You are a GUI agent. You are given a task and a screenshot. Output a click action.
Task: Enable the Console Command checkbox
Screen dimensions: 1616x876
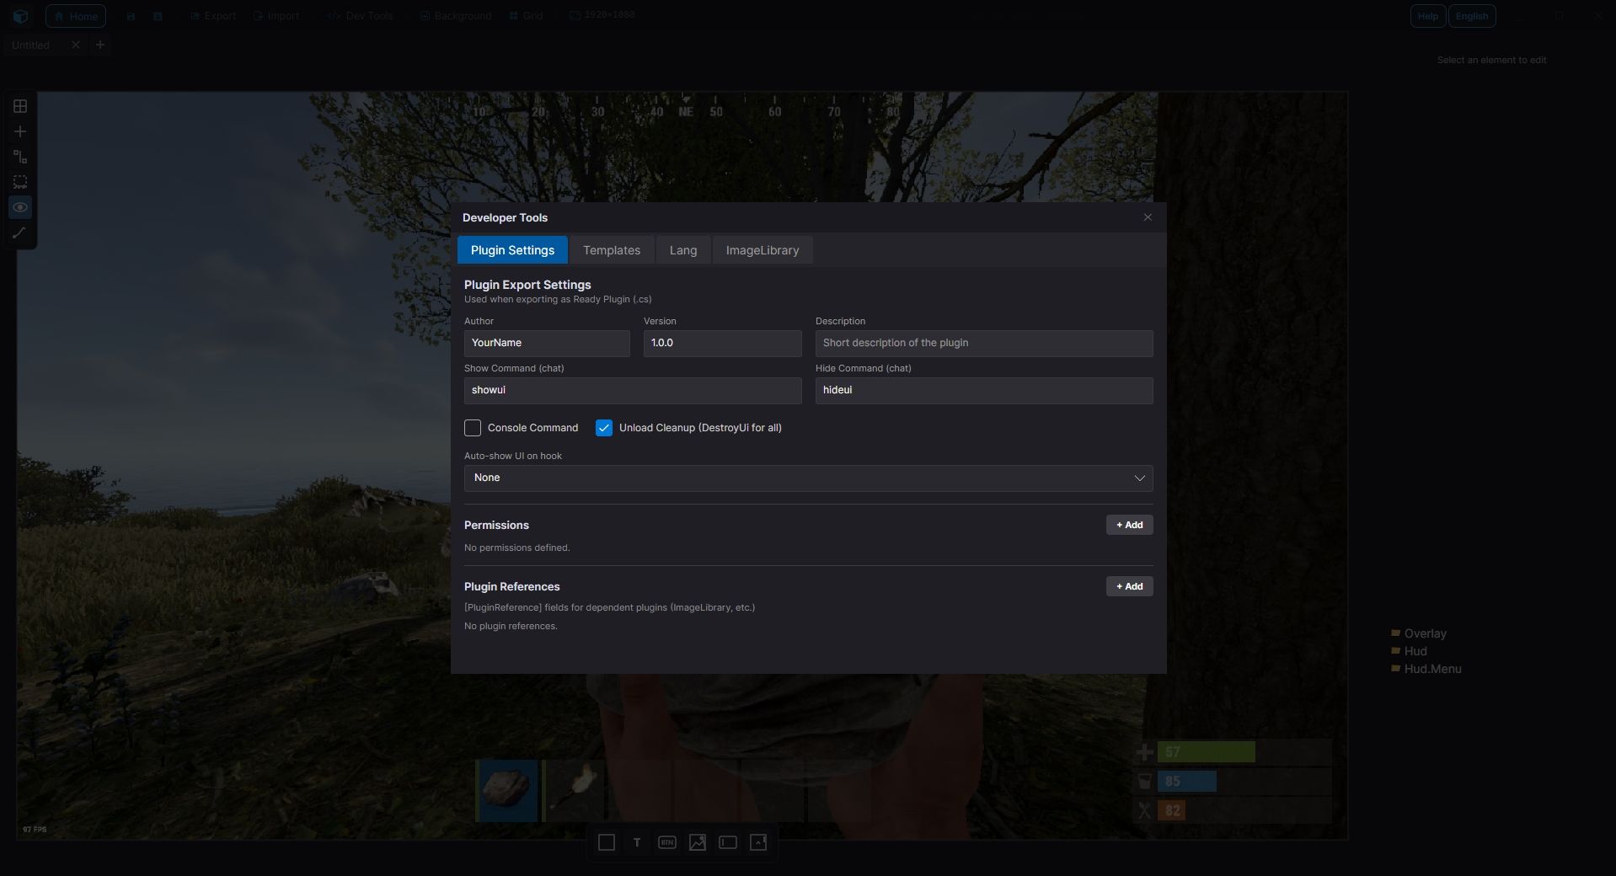[472, 428]
